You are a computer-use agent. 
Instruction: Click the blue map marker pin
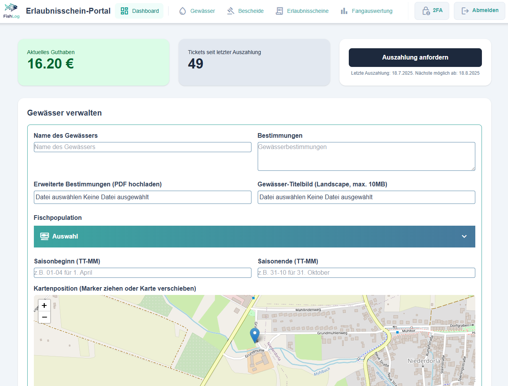click(255, 335)
